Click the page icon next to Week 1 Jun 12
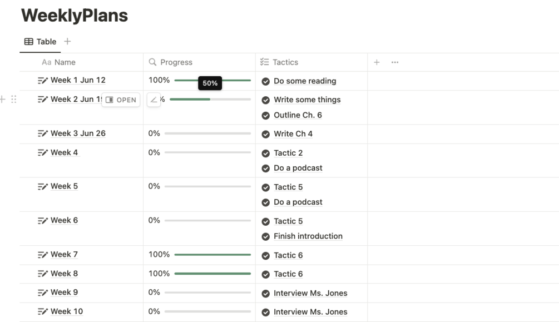The width and height of the screenshot is (559, 322). [43, 81]
